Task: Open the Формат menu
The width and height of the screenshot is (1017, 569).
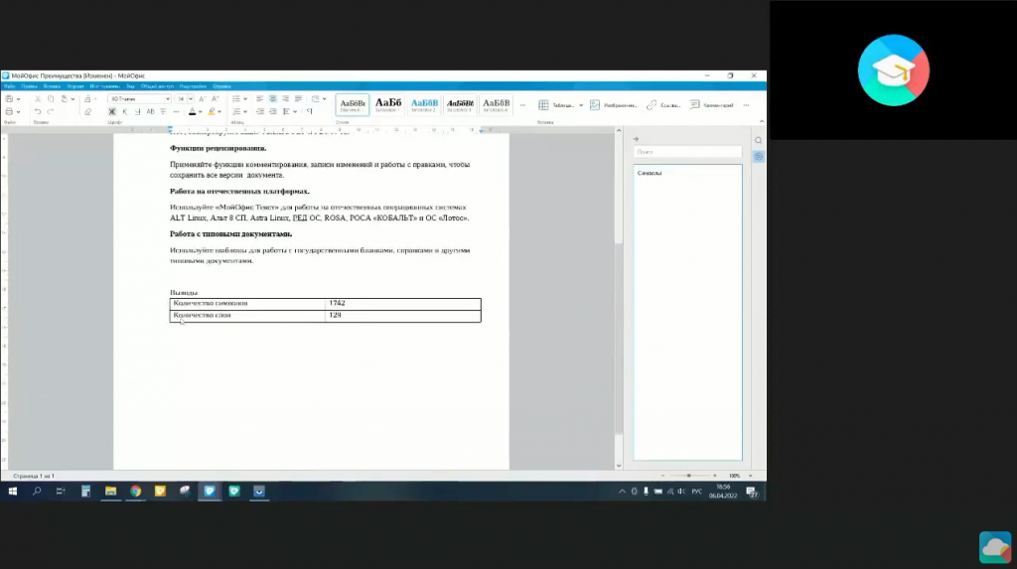Action: [x=75, y=86]
